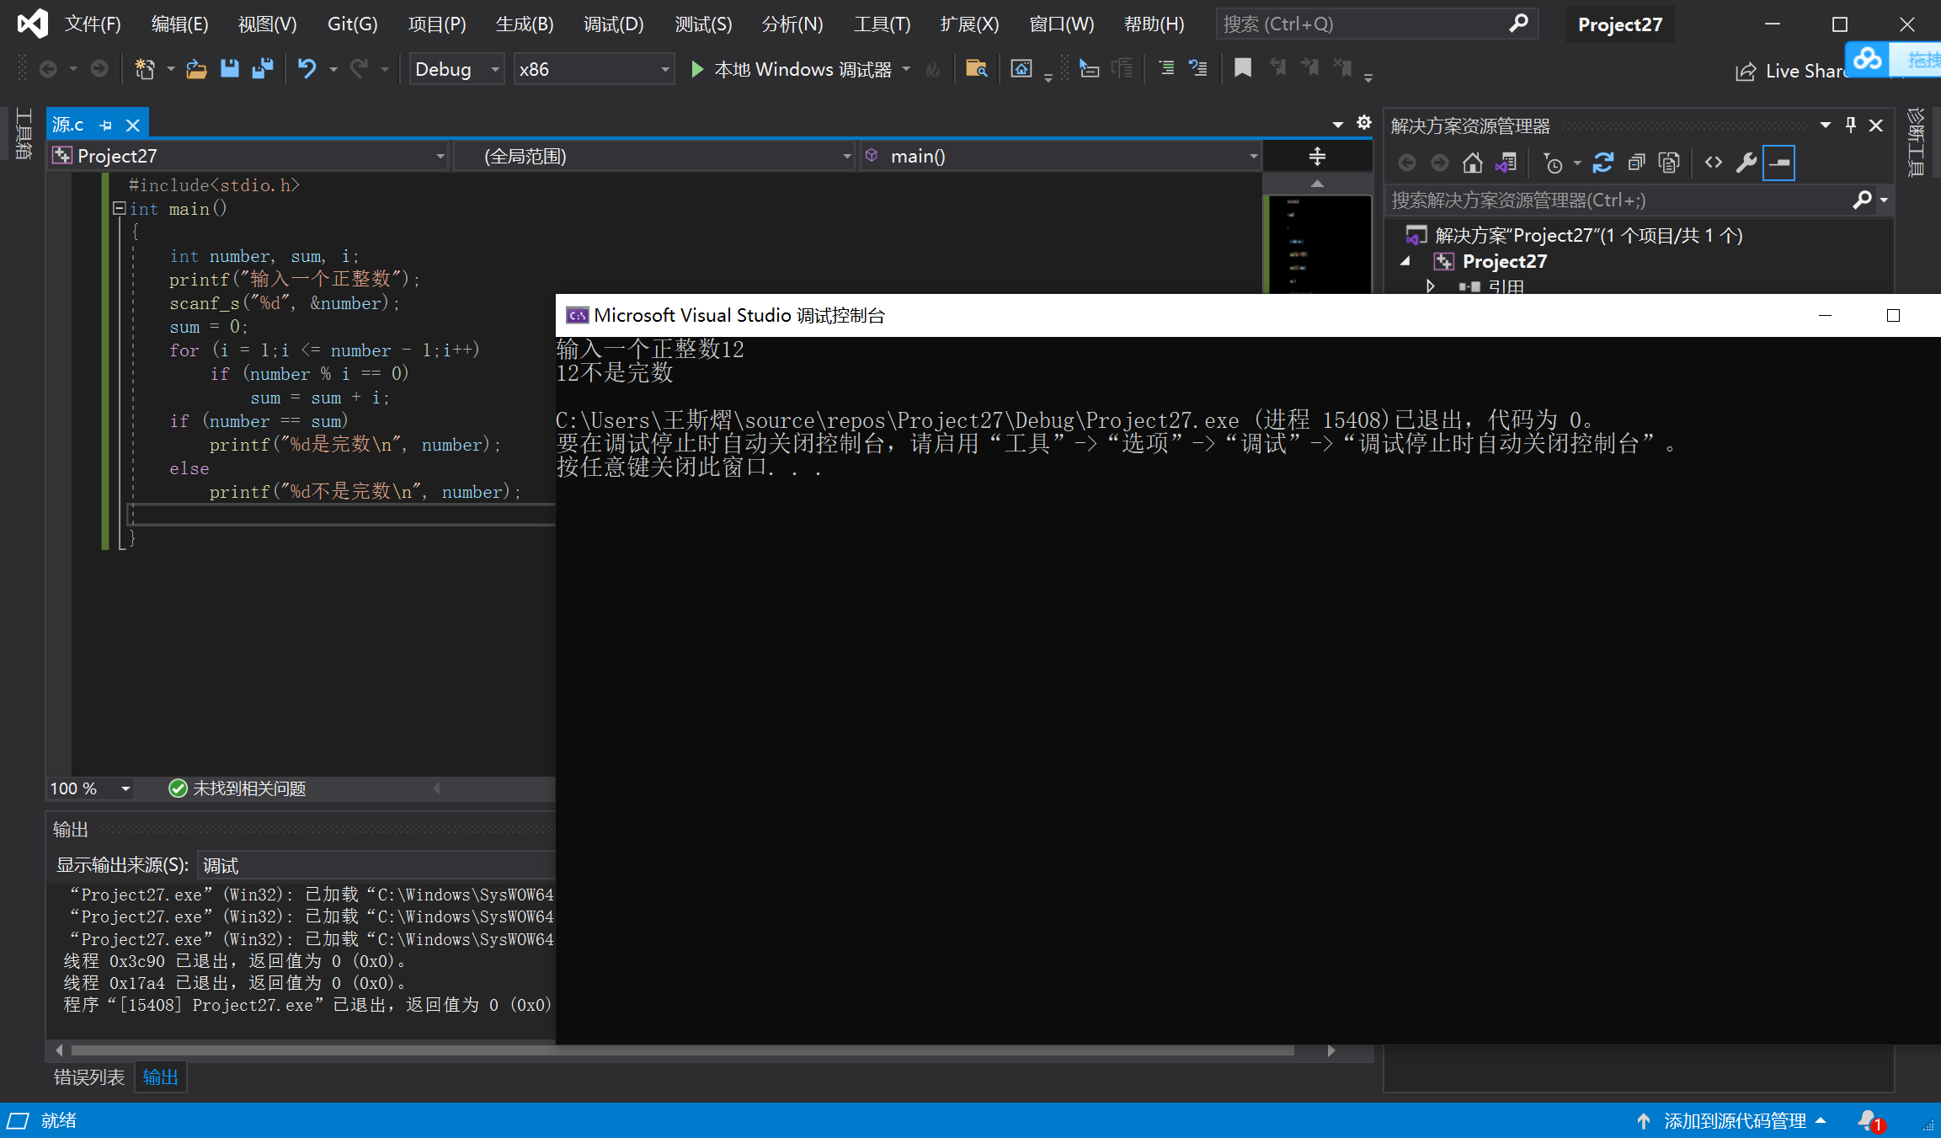The image size is (1941, 1138).
Task: Click the 搜索 (Ctrl+Q) search box
Action: [1377, 24]
